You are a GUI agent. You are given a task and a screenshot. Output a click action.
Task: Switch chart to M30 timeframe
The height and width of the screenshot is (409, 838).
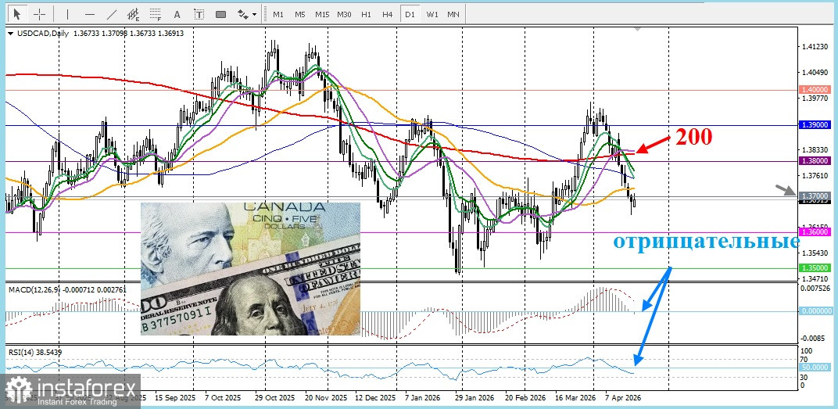344,14
